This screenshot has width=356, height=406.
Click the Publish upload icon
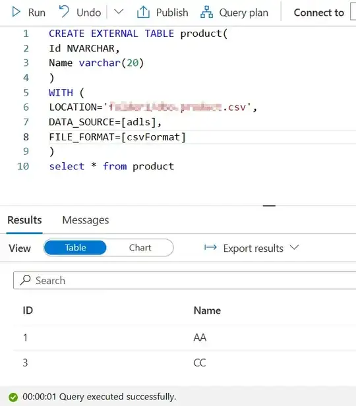143,12
